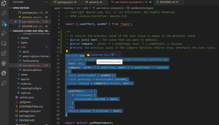219x125 pixels.
Task: Collapse the OPEN EDITORS section
Action: 30,8
